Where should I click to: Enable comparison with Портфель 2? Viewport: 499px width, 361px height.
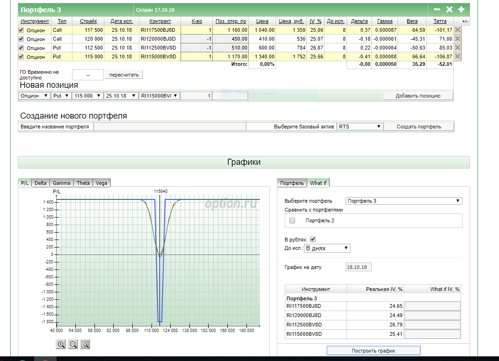pyautogui.click(x=292, y=220)
